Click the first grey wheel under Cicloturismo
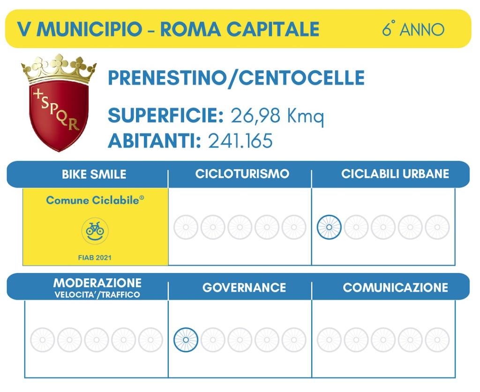The image size is (480, 392). click(186, 227)
